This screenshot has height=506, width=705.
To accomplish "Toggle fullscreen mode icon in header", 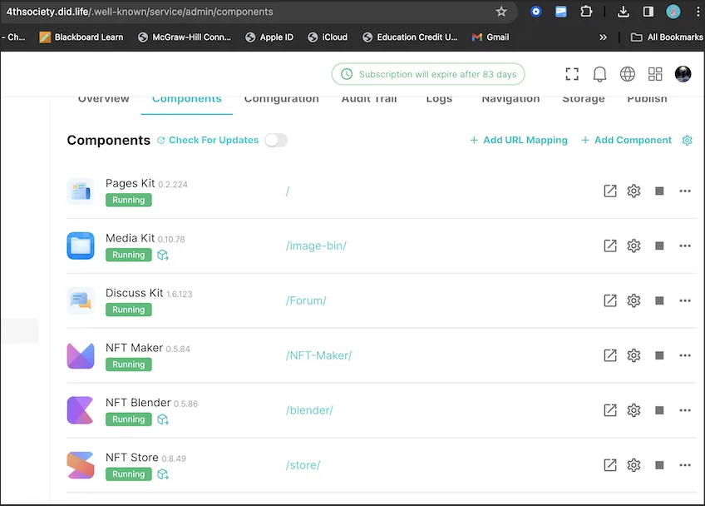I will tap(572, 74).
